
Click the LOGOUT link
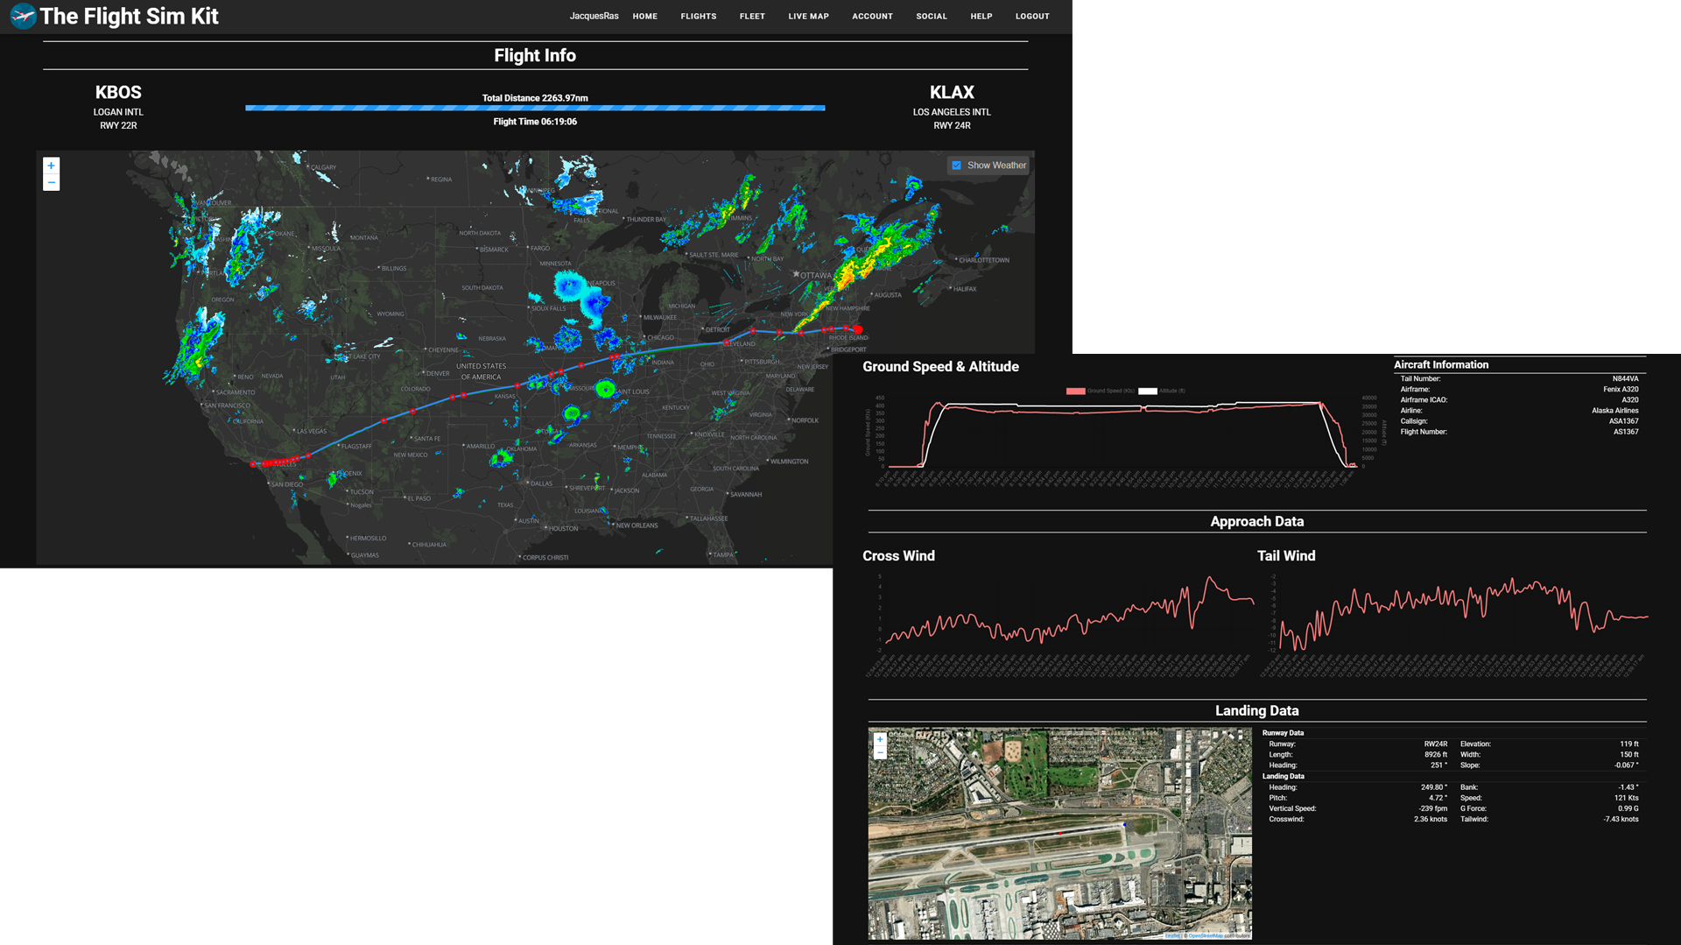tap(1031, 17)
